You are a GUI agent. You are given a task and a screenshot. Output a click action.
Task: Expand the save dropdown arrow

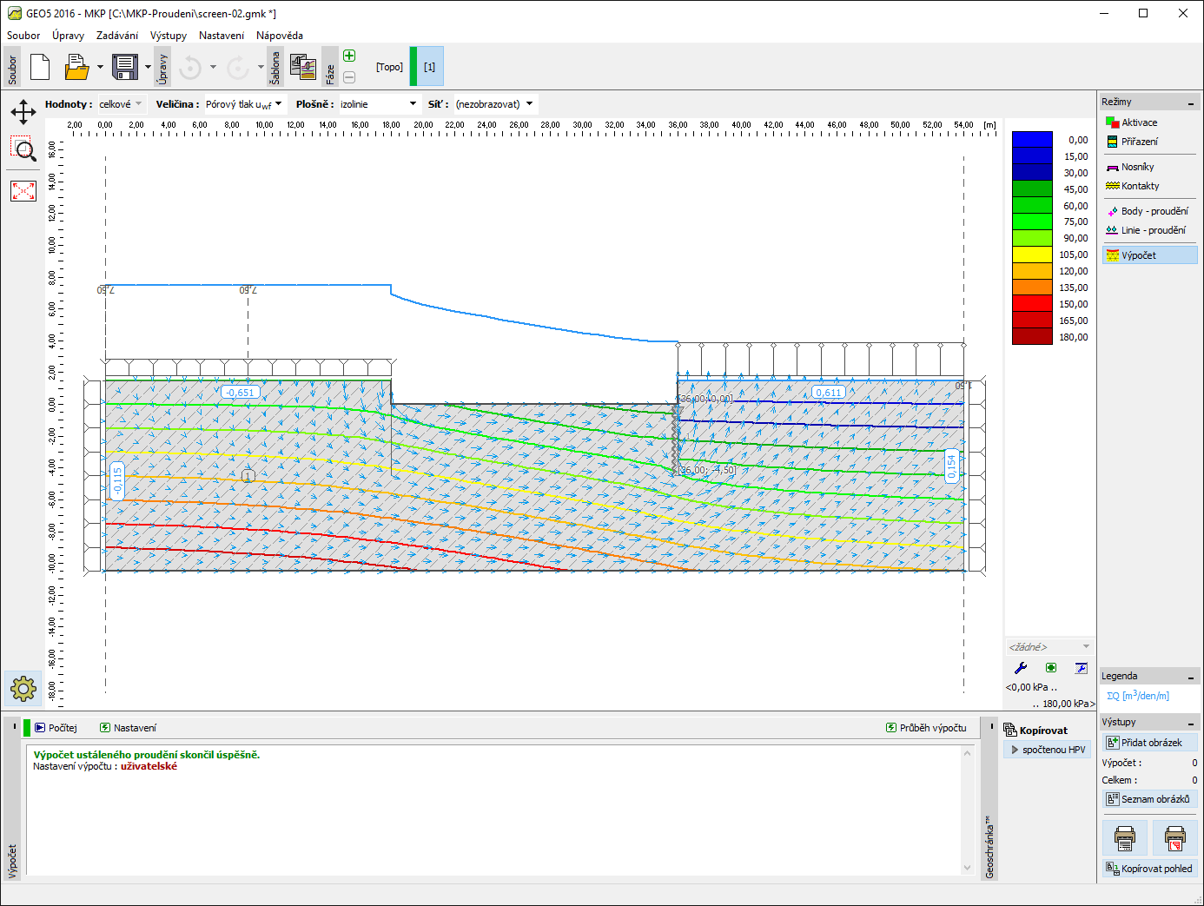click(x=148, y=67)
